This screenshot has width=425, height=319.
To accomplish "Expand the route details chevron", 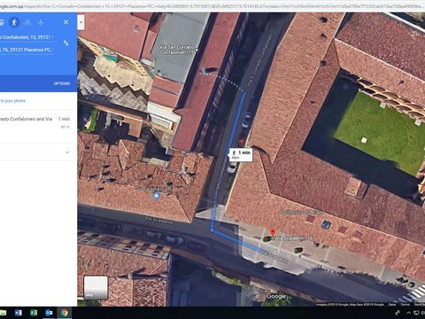I will point(67,152).
